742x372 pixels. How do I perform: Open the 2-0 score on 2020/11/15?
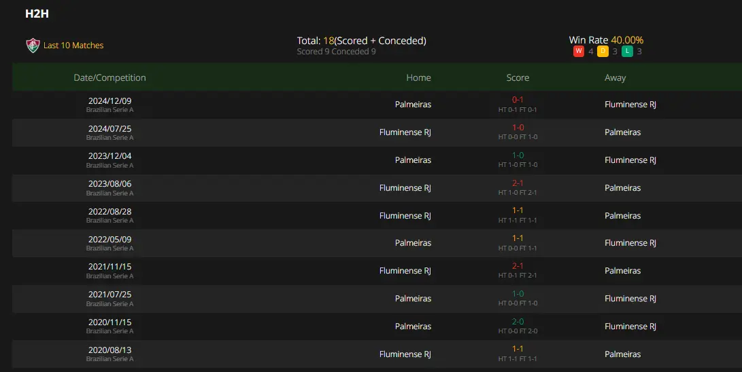click(x=518, y=322)
